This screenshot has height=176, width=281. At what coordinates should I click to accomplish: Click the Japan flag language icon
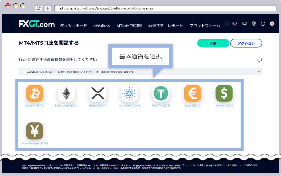click(x=272, y=24)
